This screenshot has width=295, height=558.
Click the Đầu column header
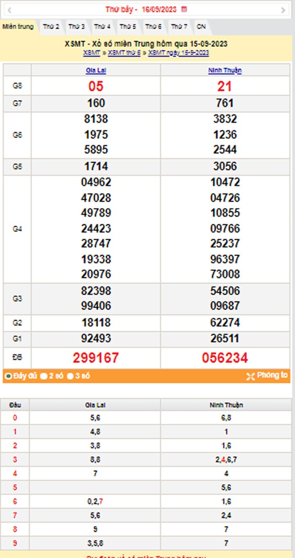tap(15, 405)
